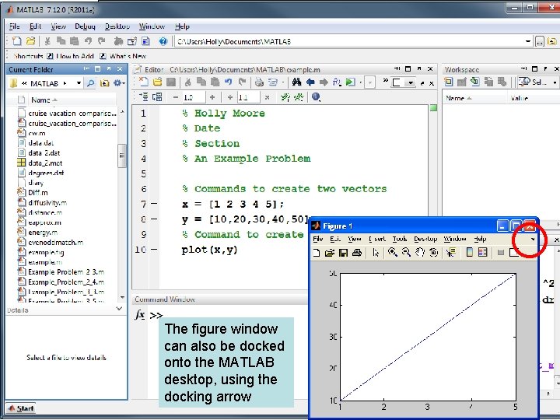Open Simulink from main toolbar icon
Screen dimensions: 560x420
coord(118,41)
